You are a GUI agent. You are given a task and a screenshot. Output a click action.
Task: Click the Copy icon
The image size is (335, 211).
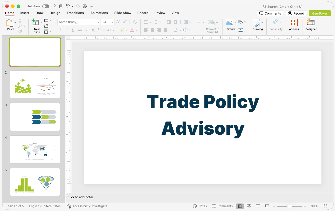20,26
